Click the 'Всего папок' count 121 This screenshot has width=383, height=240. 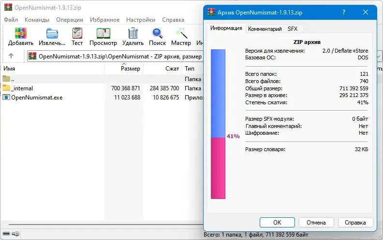click(364, 74)
